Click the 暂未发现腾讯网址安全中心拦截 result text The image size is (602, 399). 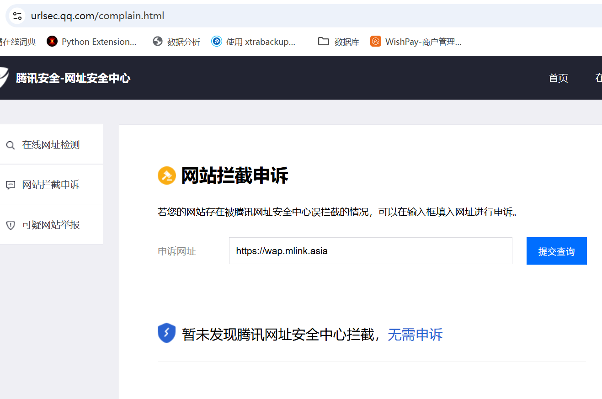pos(279,335)
